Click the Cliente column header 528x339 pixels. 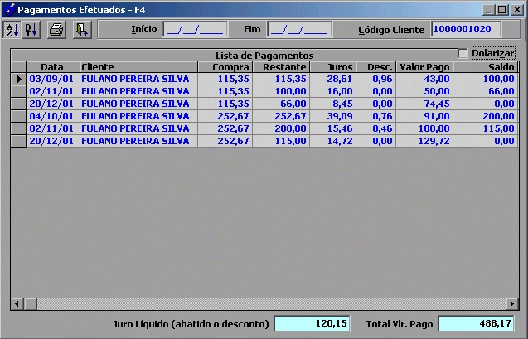pos(138,66)
